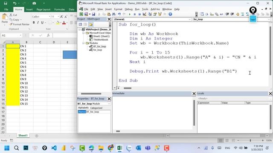Open the Run menu in VBA
The width and height of the screenshot is (273, 153).
tap(137, 9)
